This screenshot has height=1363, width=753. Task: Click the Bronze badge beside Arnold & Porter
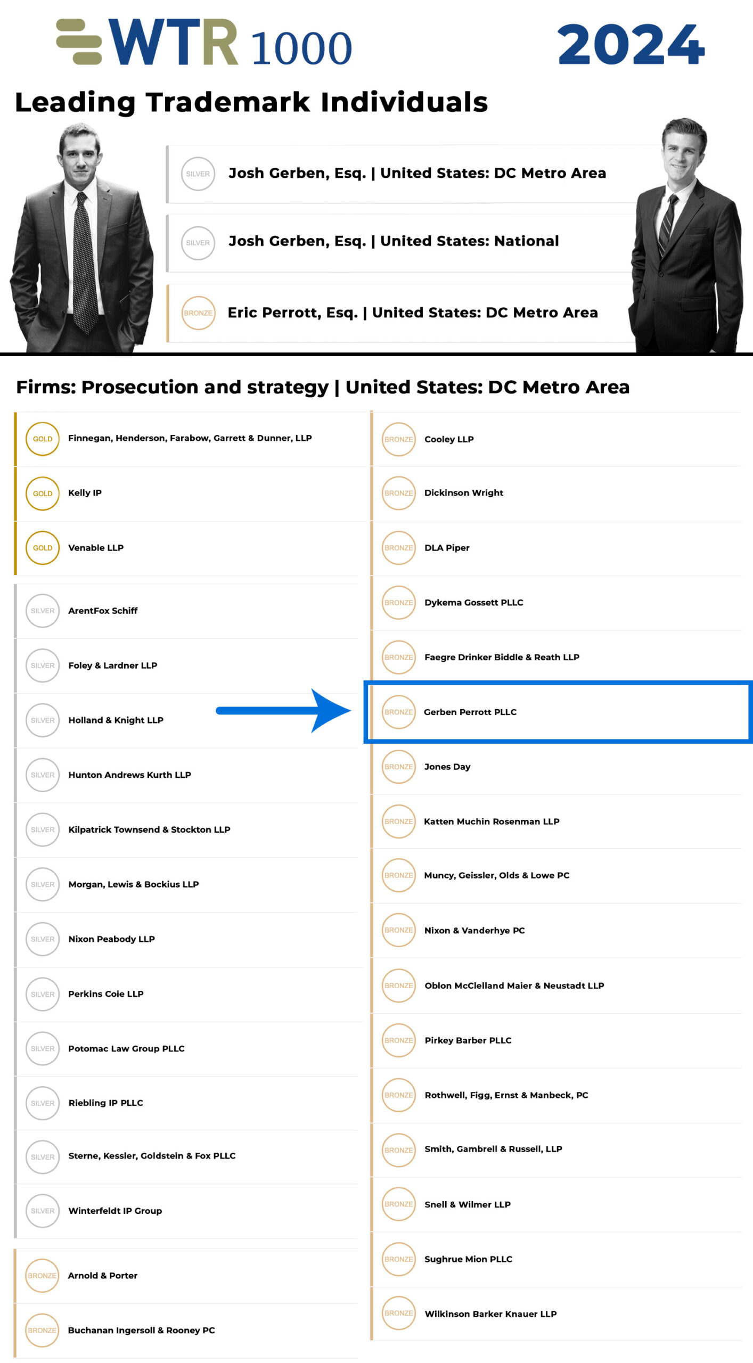click(x=42, y=1276)
